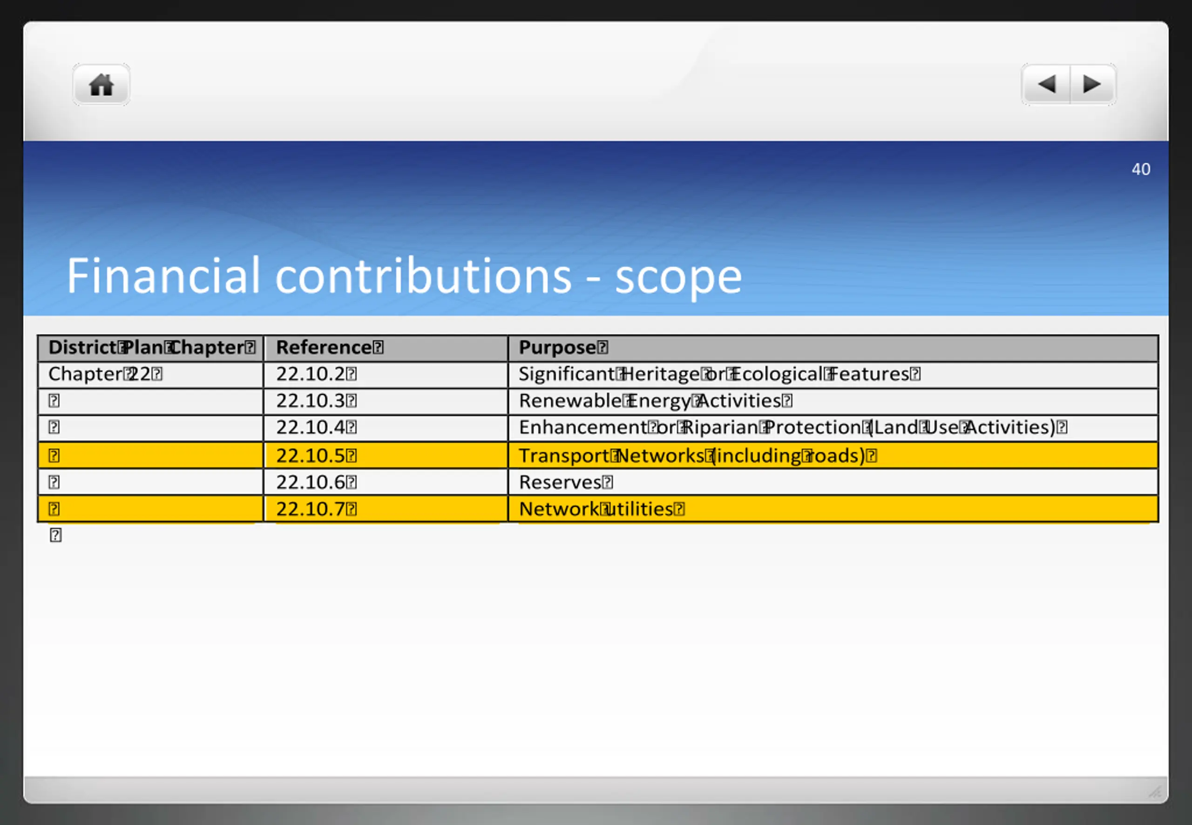The height and width of the screenshot is (825, 1192).
Task: Advance with the next slide arrow
Action: (x=1092, y=85)
